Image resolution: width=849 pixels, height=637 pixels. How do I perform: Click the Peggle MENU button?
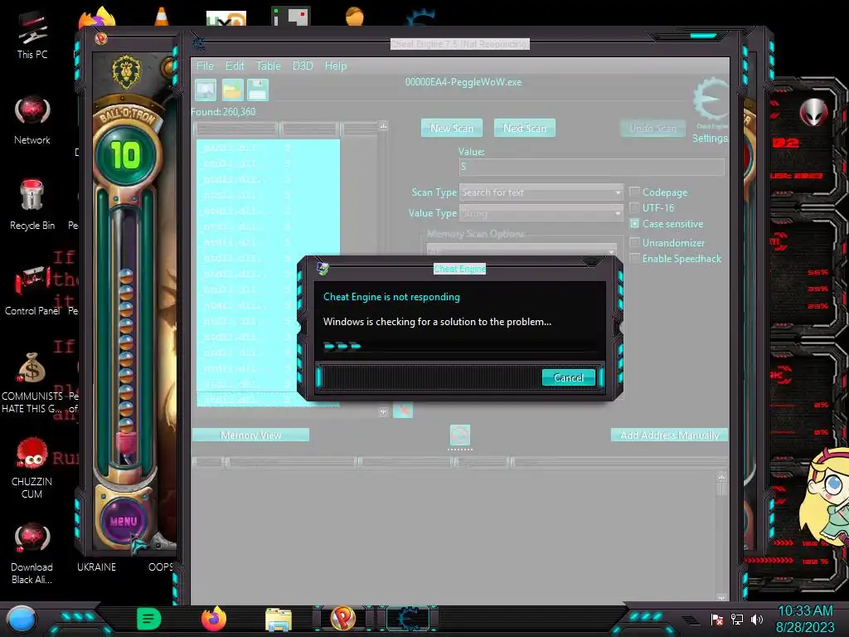[x=124, y=522]
